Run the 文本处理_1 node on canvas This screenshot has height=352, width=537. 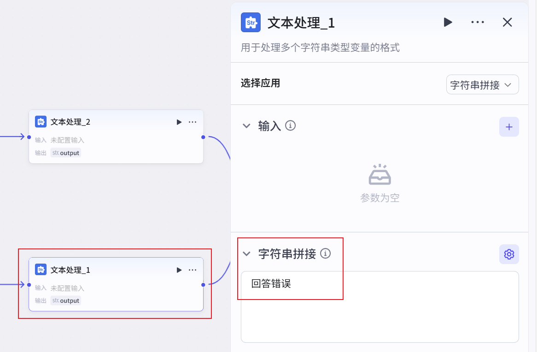coord(179,270)
